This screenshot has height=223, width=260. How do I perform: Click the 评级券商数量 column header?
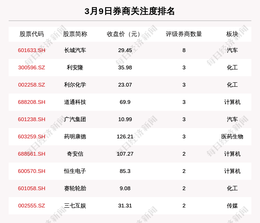184,34
